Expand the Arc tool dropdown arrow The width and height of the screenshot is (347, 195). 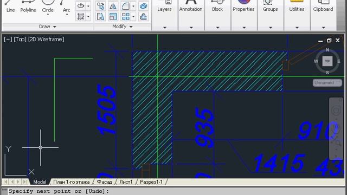67,15
